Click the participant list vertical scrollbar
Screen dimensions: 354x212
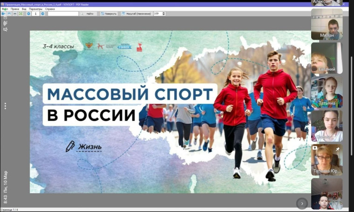[351, 106]
